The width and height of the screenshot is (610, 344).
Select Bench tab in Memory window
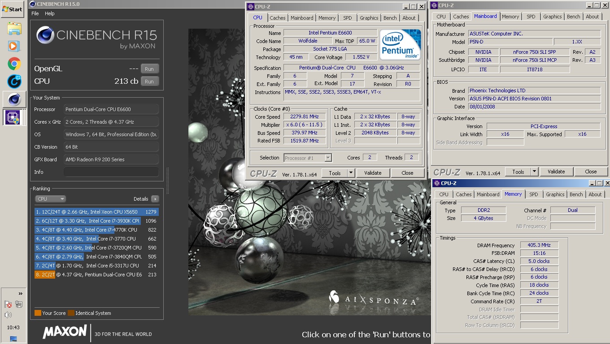576,194
